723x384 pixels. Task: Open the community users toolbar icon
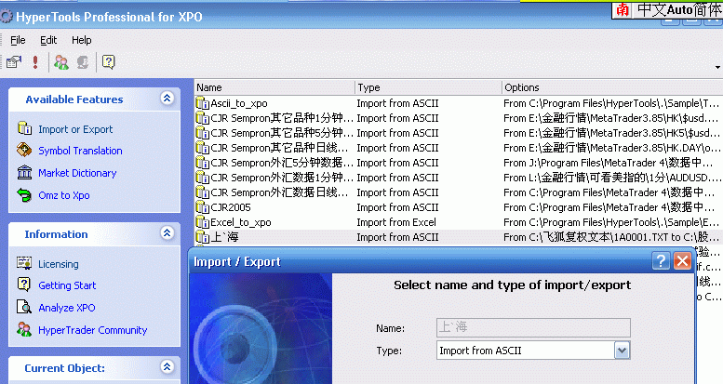pyautogui.click(x=61, y=61)
